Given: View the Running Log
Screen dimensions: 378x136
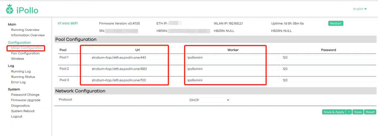Looking at the screenshot, I should coord(21,72).
